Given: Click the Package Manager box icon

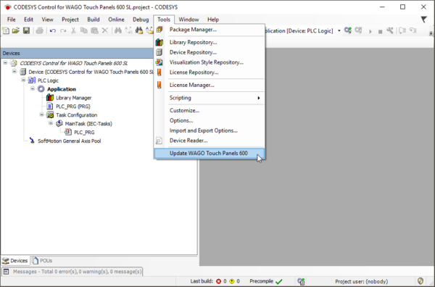Looking at the screenshot, I should 159,30.
